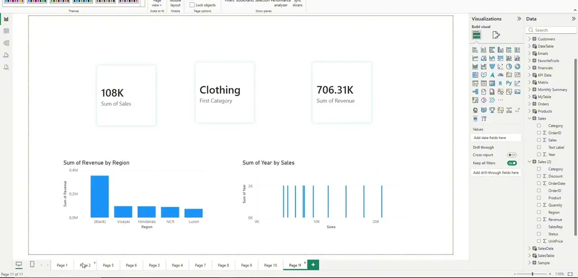The width and height of the screenshot is (578, 278).
Task: Expand the SalesData table
Action: (x=529, y=249)
